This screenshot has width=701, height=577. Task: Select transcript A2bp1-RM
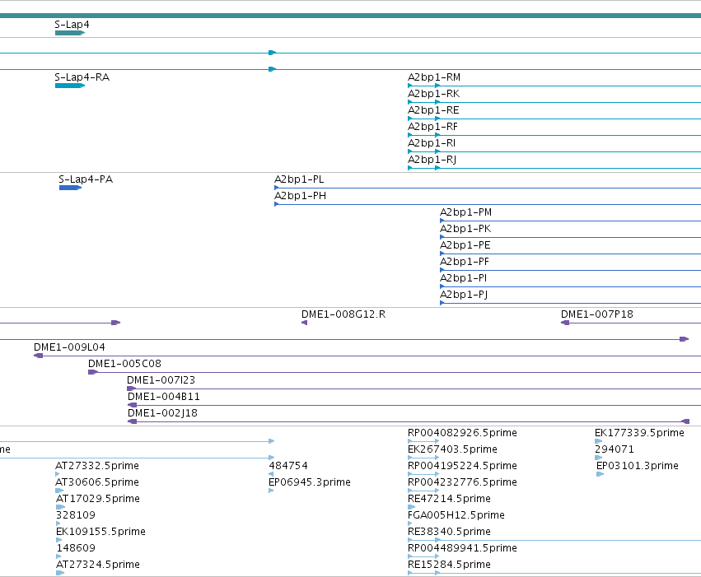coord(434,77)
